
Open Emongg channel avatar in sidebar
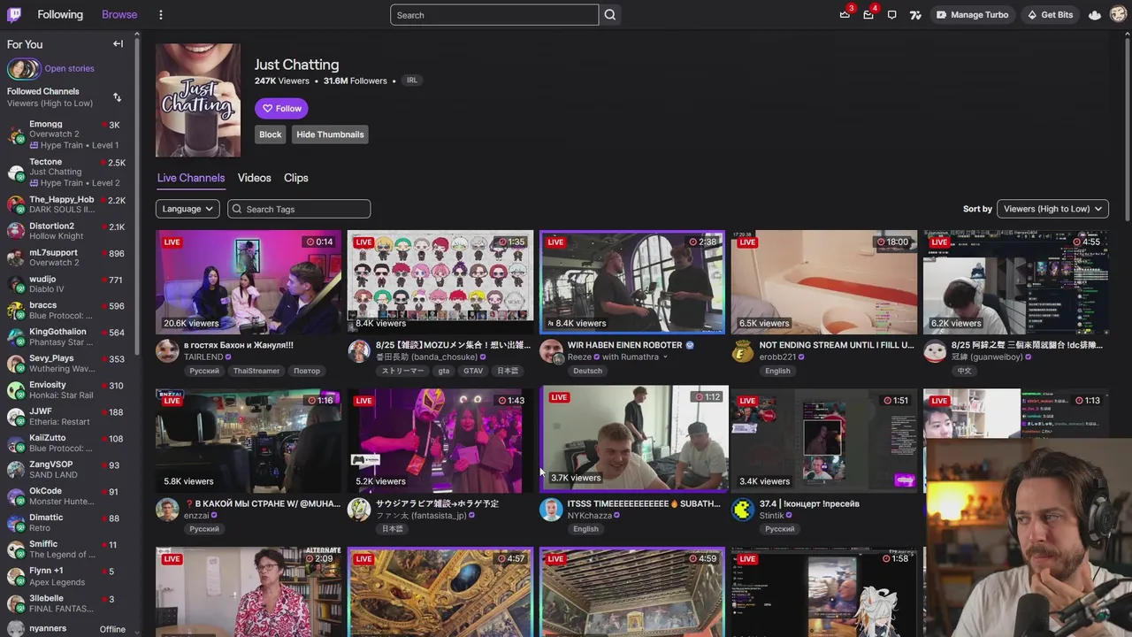(16, 134)
